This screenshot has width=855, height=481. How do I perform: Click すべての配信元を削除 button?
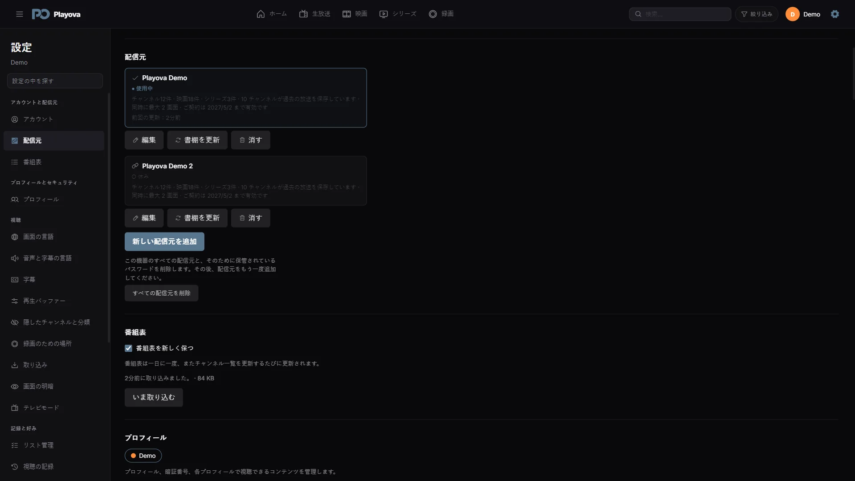161,293
